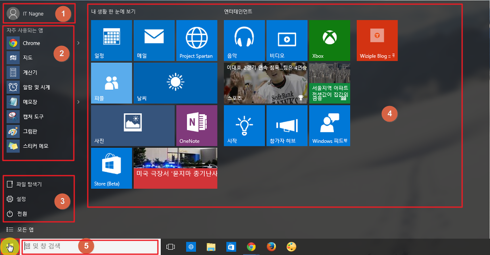Open the 날씨 weather tile
This screenshot has height=255, width=490.
175,83
